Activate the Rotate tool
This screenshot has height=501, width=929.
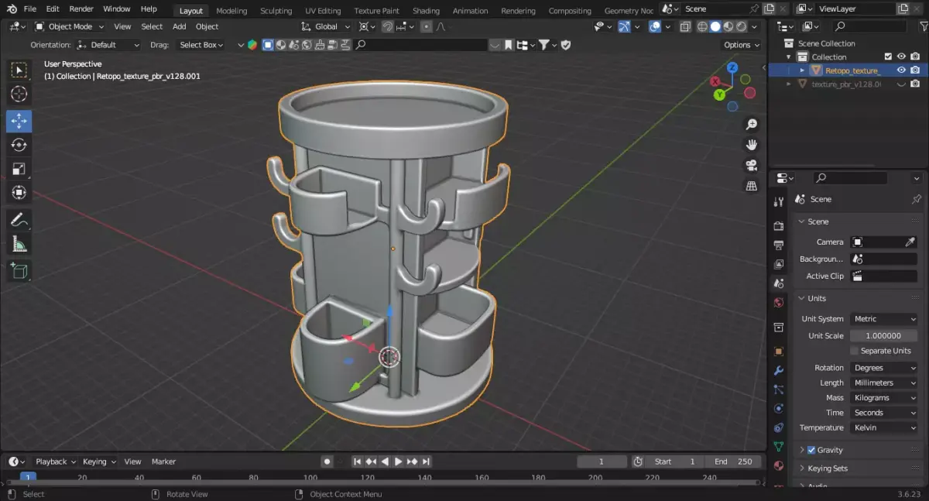click(x=19, y=145)
